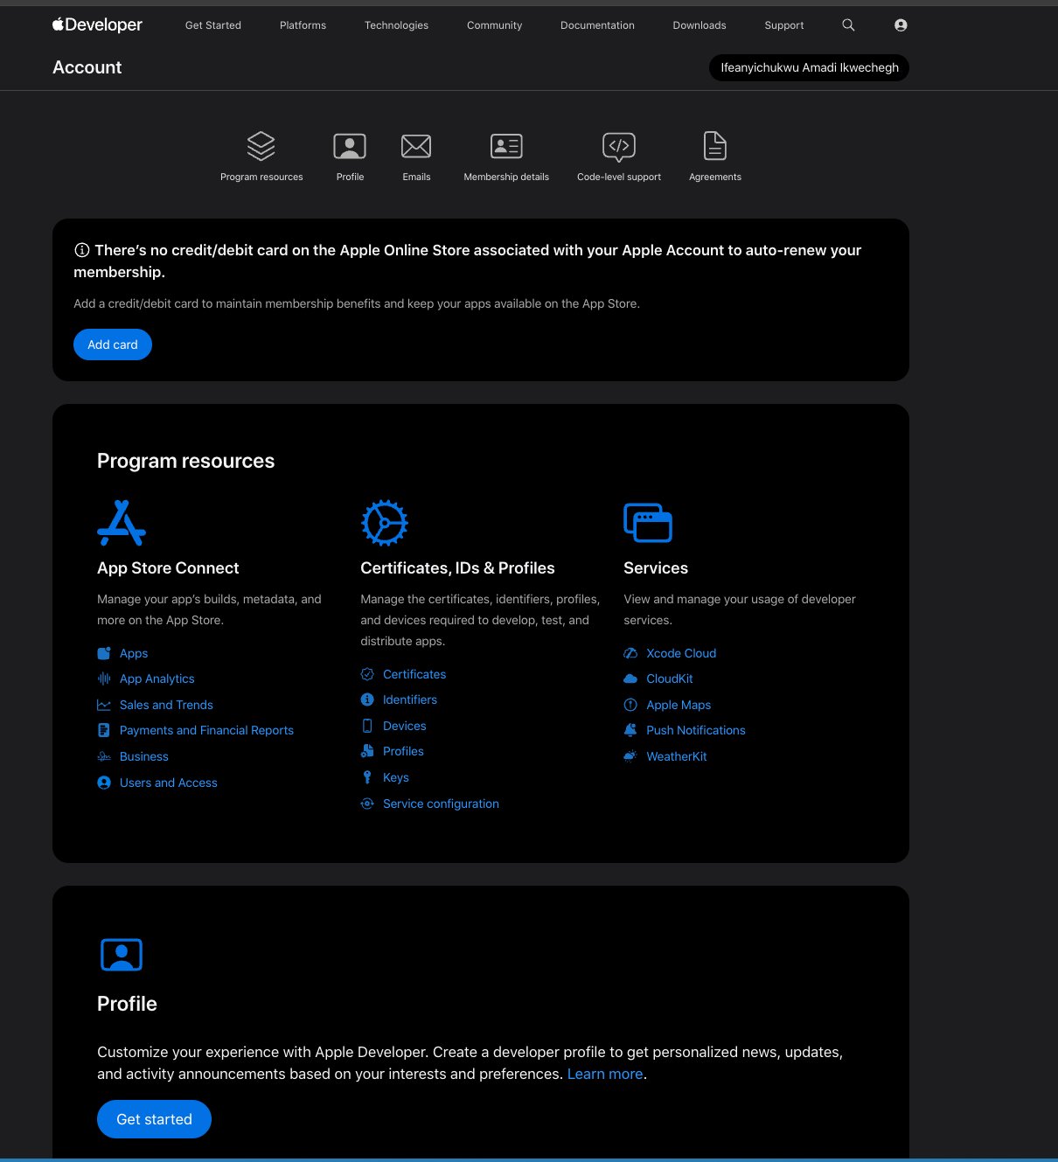Click the account name pill button
Viewport: 1058px width, 1162px height.
tap(809, 67)
